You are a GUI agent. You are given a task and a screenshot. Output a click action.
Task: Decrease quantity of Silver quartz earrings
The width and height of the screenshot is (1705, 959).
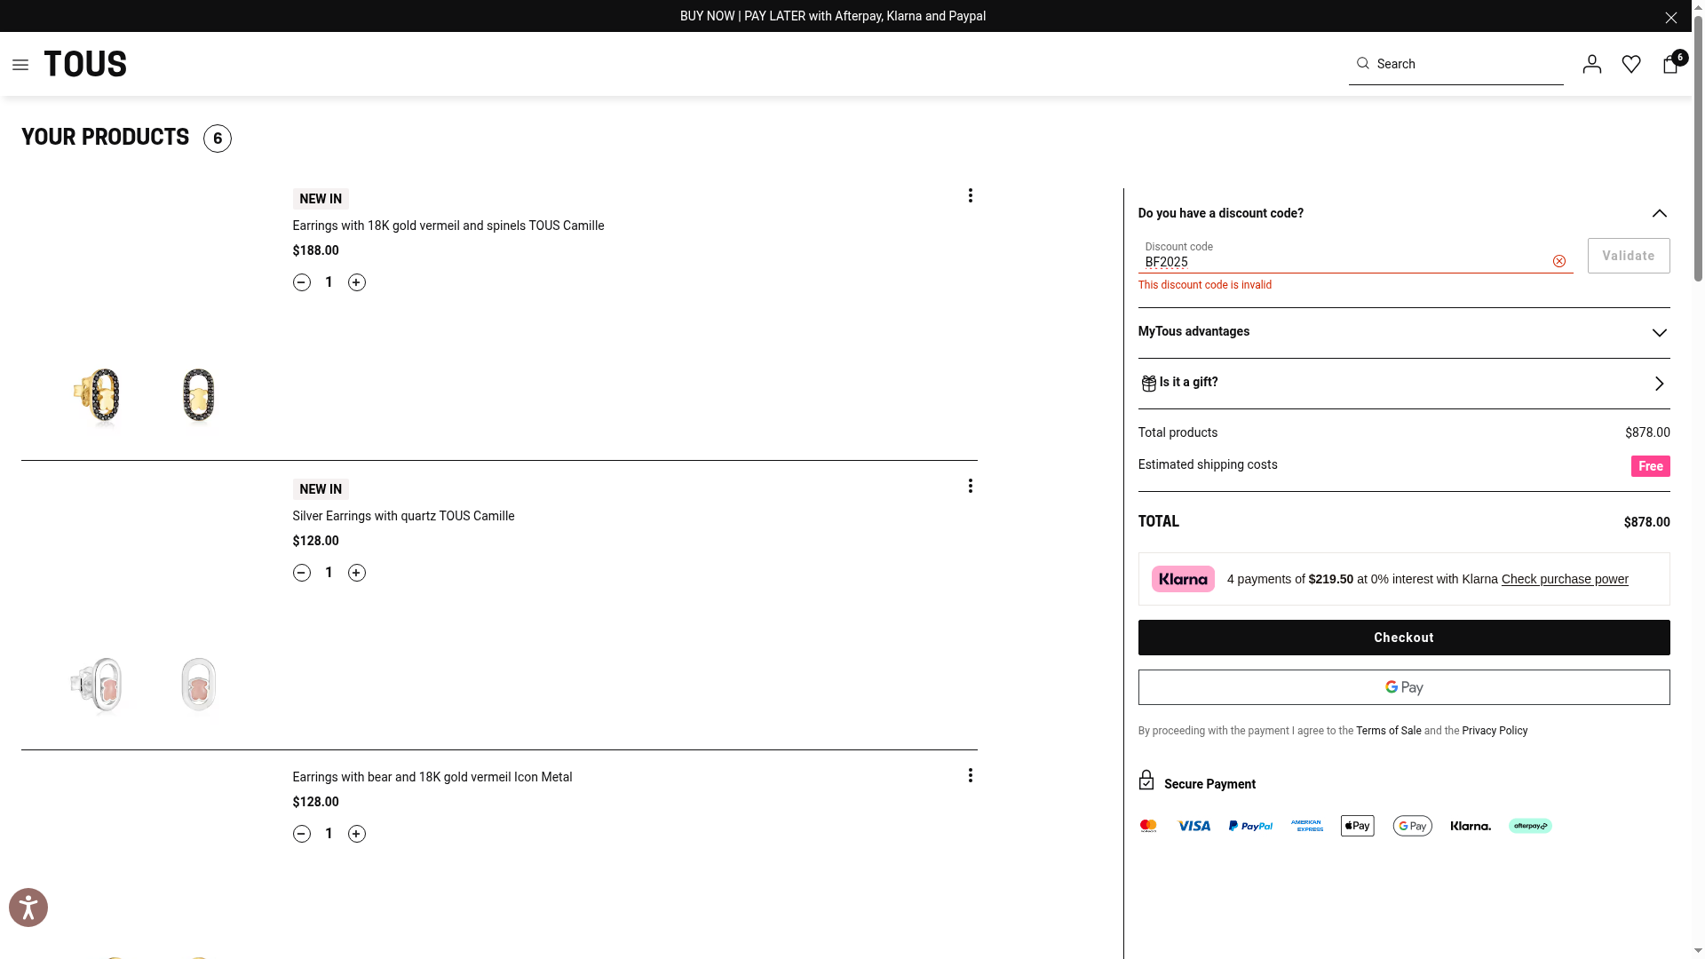[302, 573]
